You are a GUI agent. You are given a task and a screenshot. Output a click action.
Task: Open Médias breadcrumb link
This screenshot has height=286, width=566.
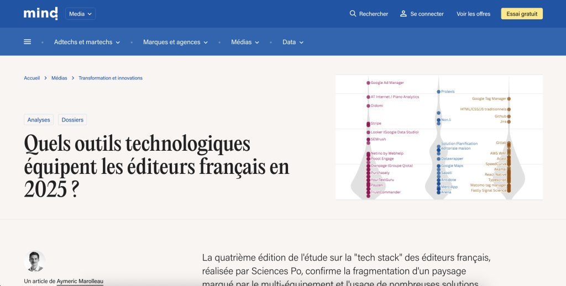point(59,78)
